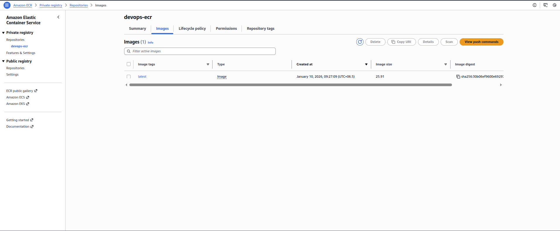Screen dimensions: 560x231
Task: Open the ECR public gallery external link
Action: (x=22, y=91)
